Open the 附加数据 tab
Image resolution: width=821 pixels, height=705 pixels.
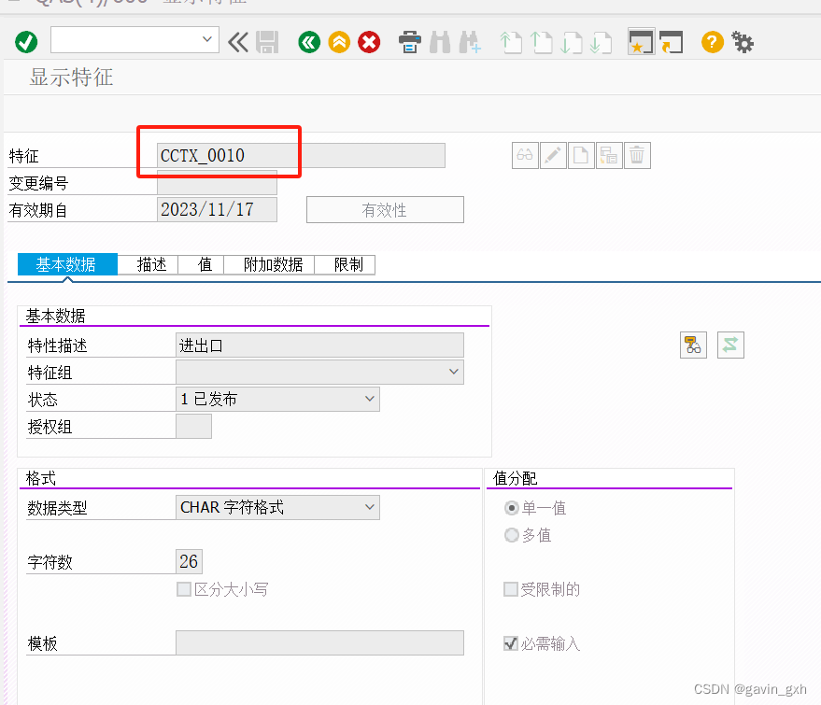270,264
